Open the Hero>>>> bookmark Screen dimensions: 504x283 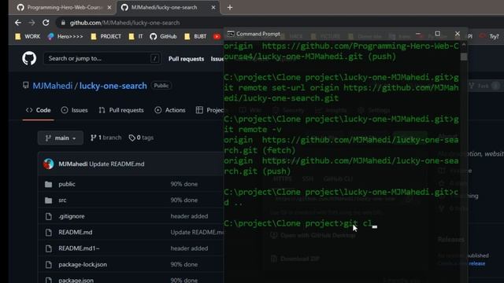point(65,37)
